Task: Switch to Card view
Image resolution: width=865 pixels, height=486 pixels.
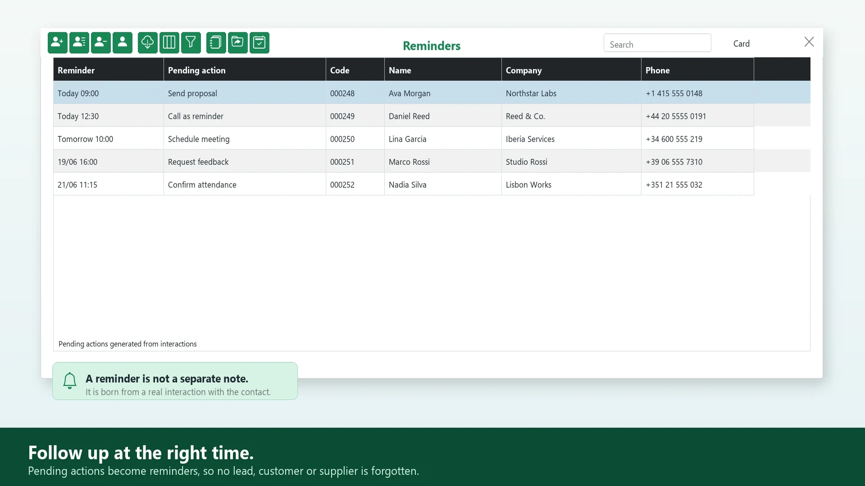Action: pyautogui.click(x=741, y=44)
